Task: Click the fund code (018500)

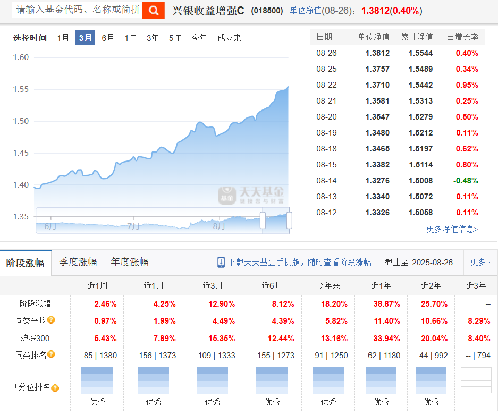Action: point(267,11)
